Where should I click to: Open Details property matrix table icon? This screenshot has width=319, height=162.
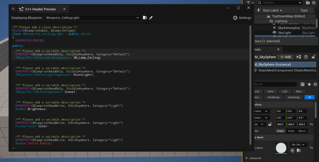(302, 84)
